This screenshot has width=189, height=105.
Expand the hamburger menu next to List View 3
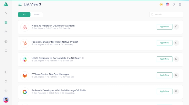[x=20, y=4]
